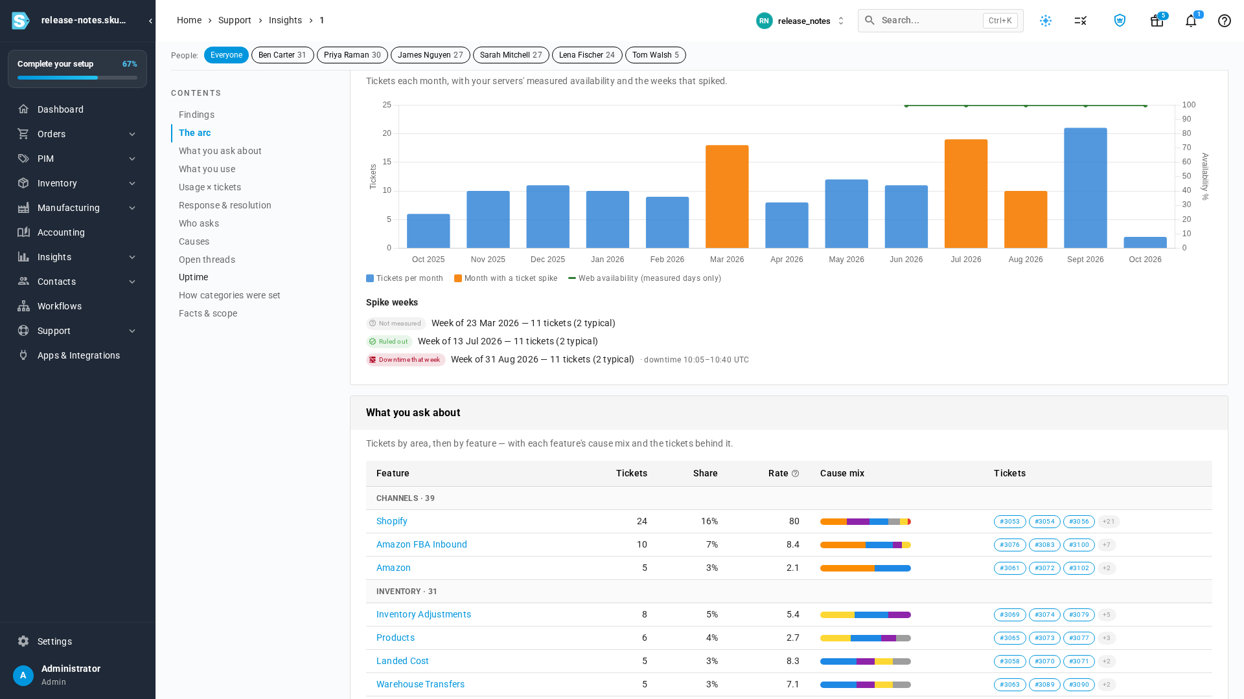Viewport: 1244px width, 699px height.
Task: Open the release_notes account switcher
Action: 801,21
